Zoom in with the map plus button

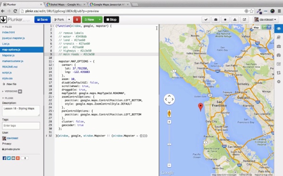point(169,122)
